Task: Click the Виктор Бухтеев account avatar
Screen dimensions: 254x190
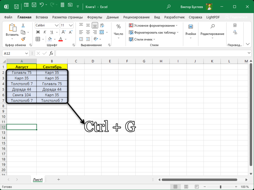Action: click(x=209, y=7)
